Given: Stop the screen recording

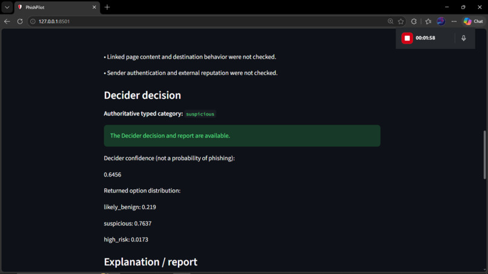Looking at the screenshot, I should click(407, 38).
